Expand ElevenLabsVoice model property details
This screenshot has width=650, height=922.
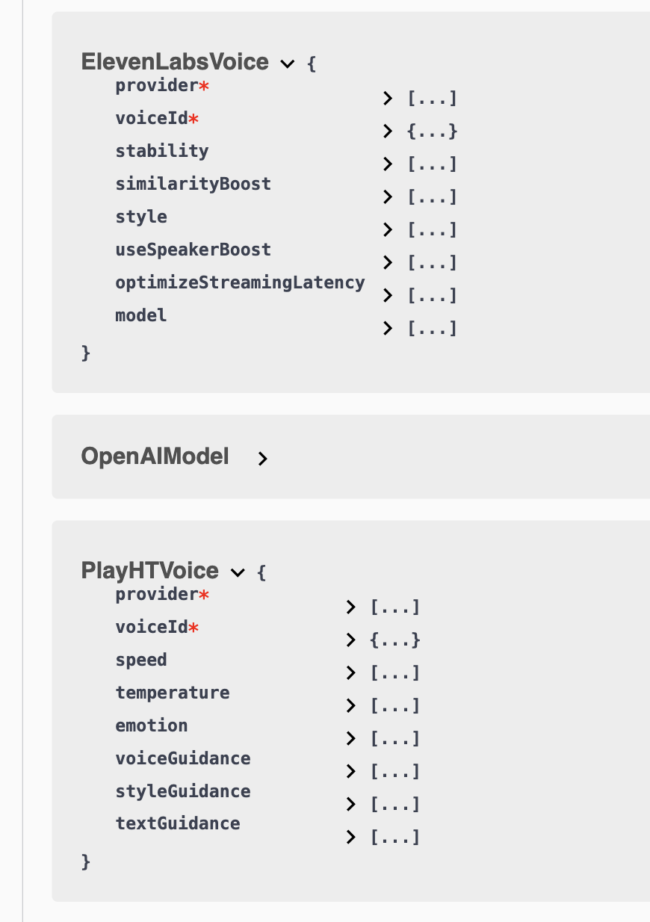[x=388, y=328]
